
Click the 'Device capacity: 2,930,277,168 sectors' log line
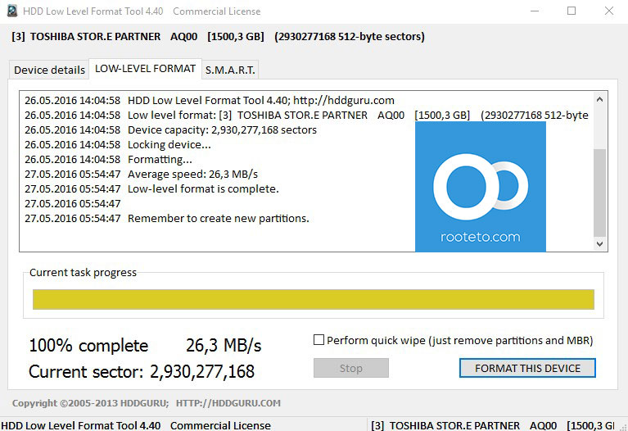pos(170,130)
